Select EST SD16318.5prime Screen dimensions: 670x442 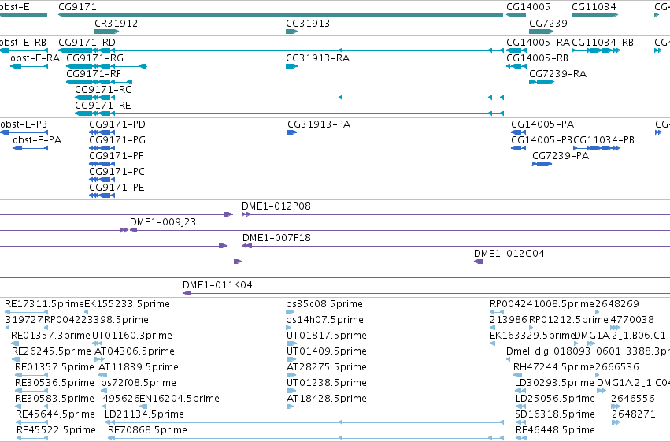point(519,423)
